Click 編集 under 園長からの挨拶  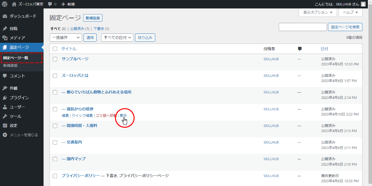point(65,115)
